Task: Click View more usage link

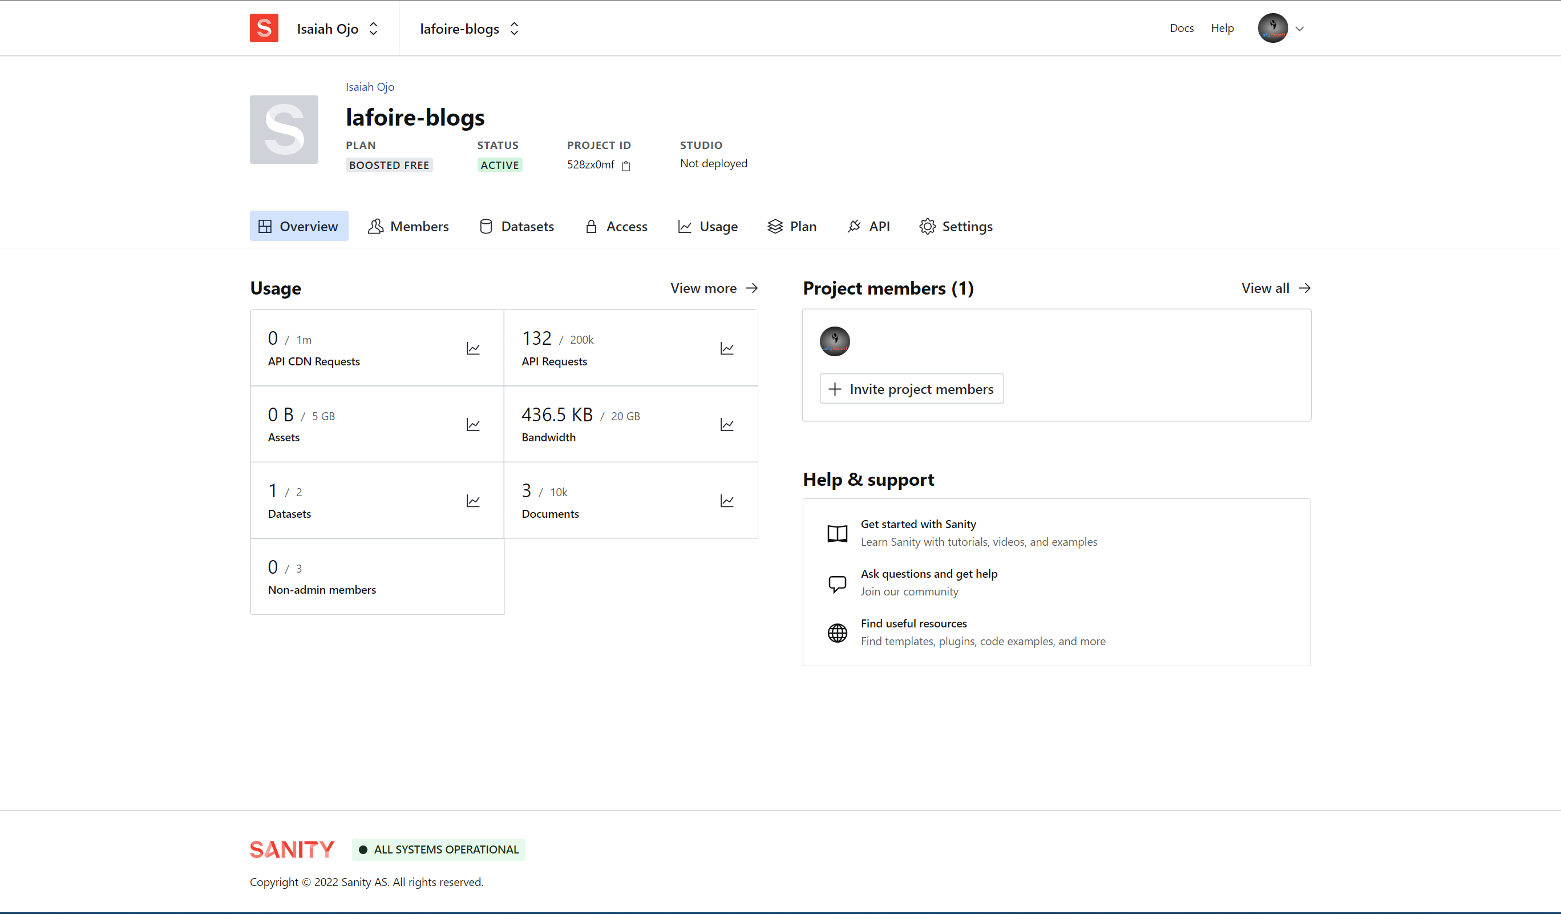Action: pyautogui.click(x=714, y=288)
